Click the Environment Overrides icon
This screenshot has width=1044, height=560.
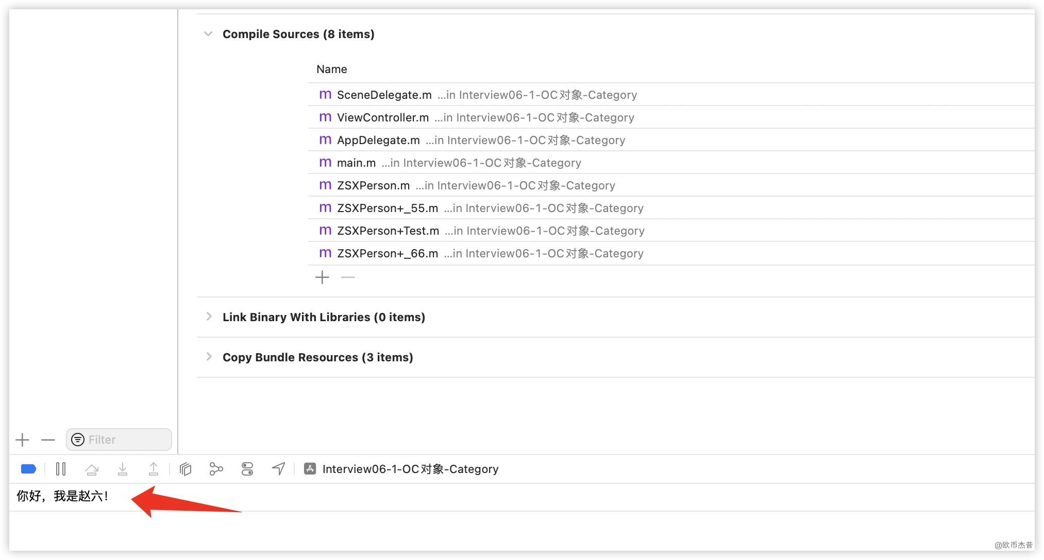tap(247, 469)
